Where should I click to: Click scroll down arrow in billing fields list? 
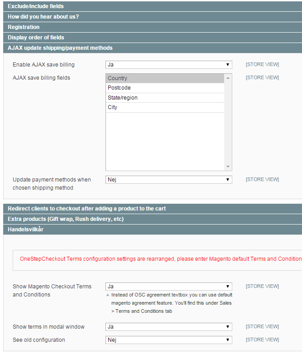pyautogui.click(x=228, y=167)
